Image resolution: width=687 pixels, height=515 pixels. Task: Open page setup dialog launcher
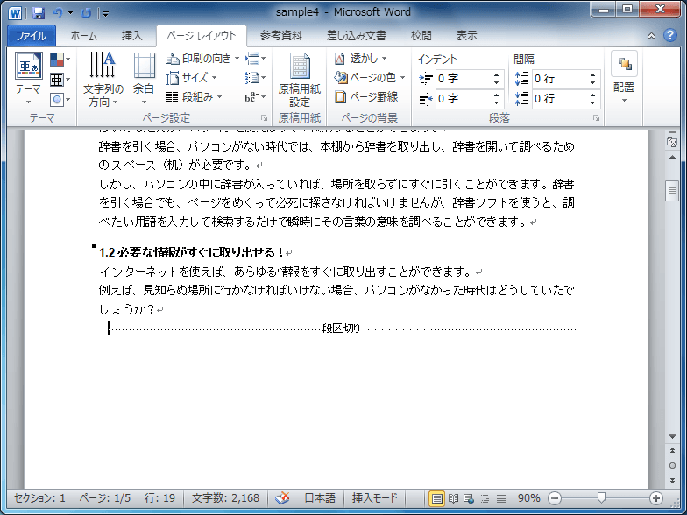(265, 118)
